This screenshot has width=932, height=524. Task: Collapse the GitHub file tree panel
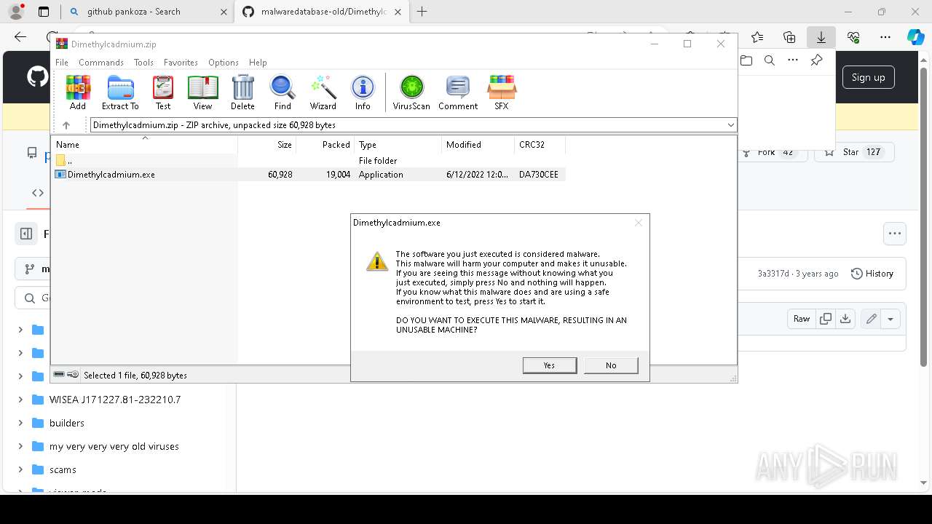pyautogui.click(x=26, y=234)
